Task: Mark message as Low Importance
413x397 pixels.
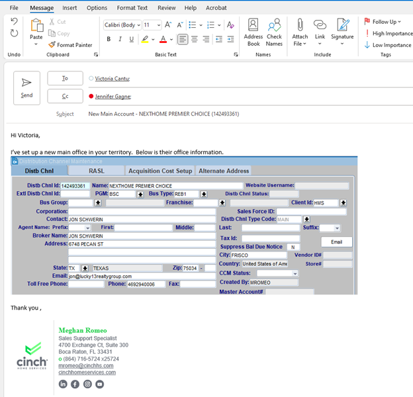Action: pos(389,45)
